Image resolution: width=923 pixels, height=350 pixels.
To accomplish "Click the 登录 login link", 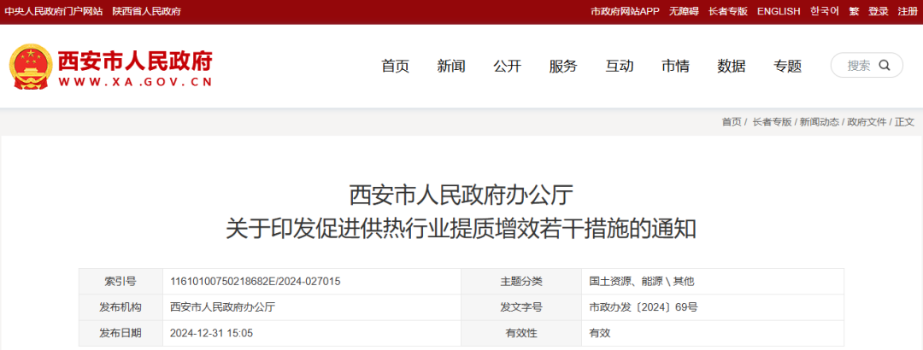I will [879, 11].
